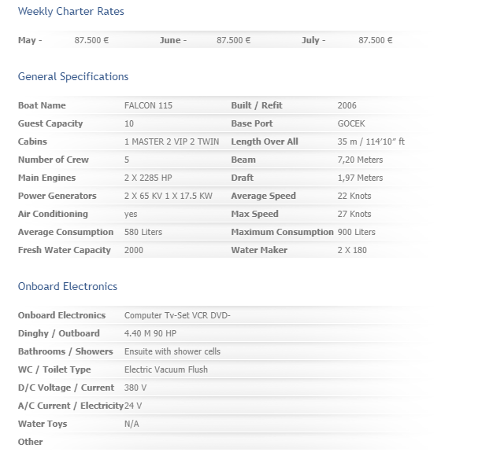The height and width of the screenshot is (452, 478).
Task: Select the '7,20 Meters' beam value
Action: (x=360, y=160)
